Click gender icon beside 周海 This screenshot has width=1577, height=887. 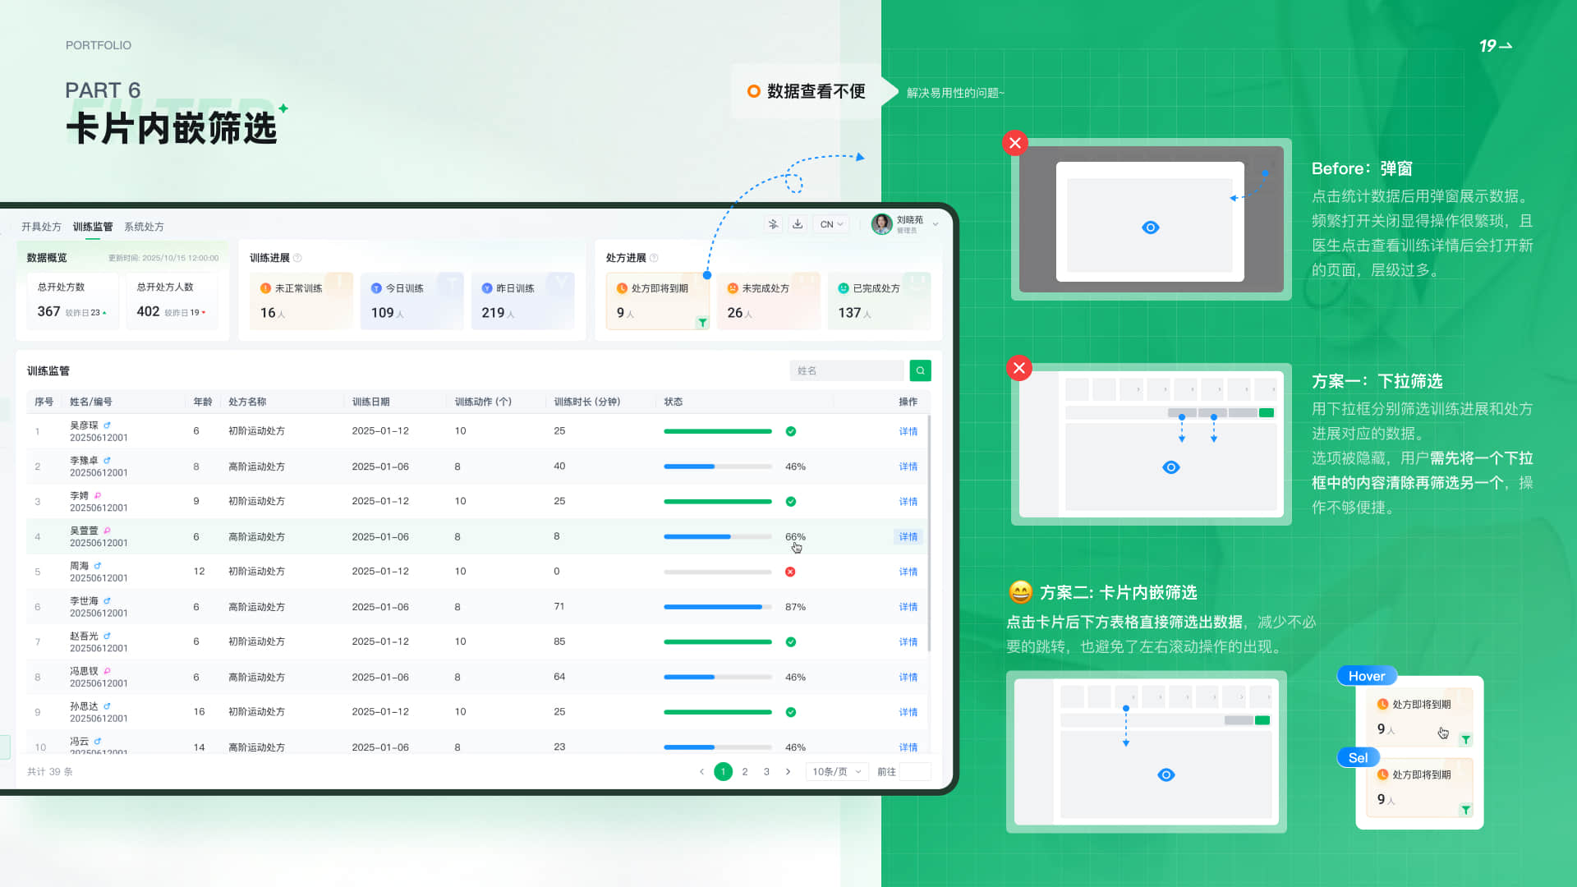pos(97,566)
